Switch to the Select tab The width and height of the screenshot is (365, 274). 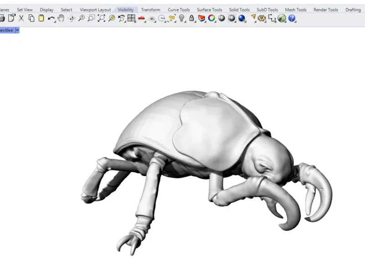(x=66, y=10)
